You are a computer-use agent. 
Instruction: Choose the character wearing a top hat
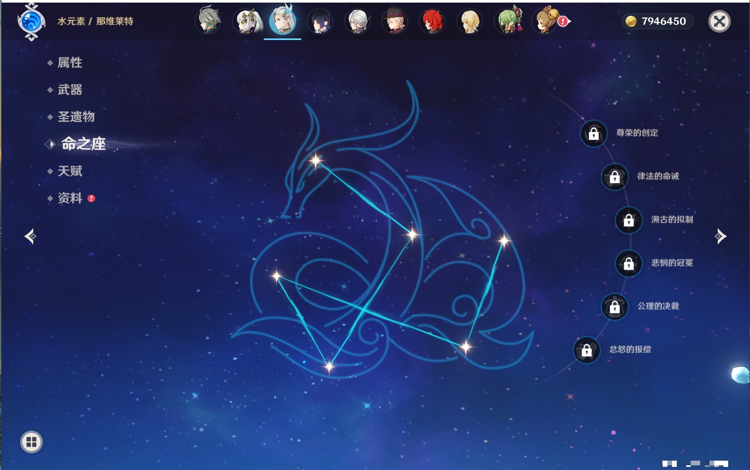tap(395, 21)
